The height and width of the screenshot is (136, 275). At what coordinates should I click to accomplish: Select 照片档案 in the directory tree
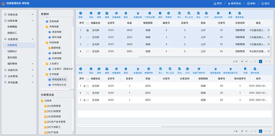click(x=57, y=37)
